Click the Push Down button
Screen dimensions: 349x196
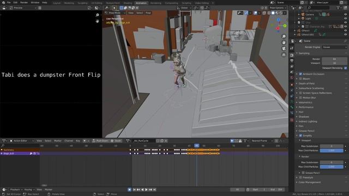[100, 141]
